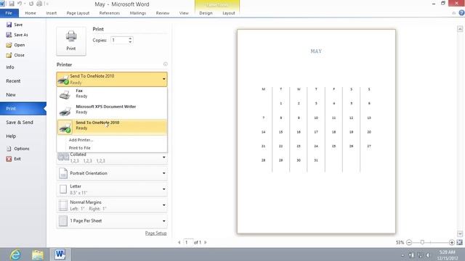The height and width of the screenshot is (261, 465).
Task: Go to previous preview page arrow
Action: 179,242
